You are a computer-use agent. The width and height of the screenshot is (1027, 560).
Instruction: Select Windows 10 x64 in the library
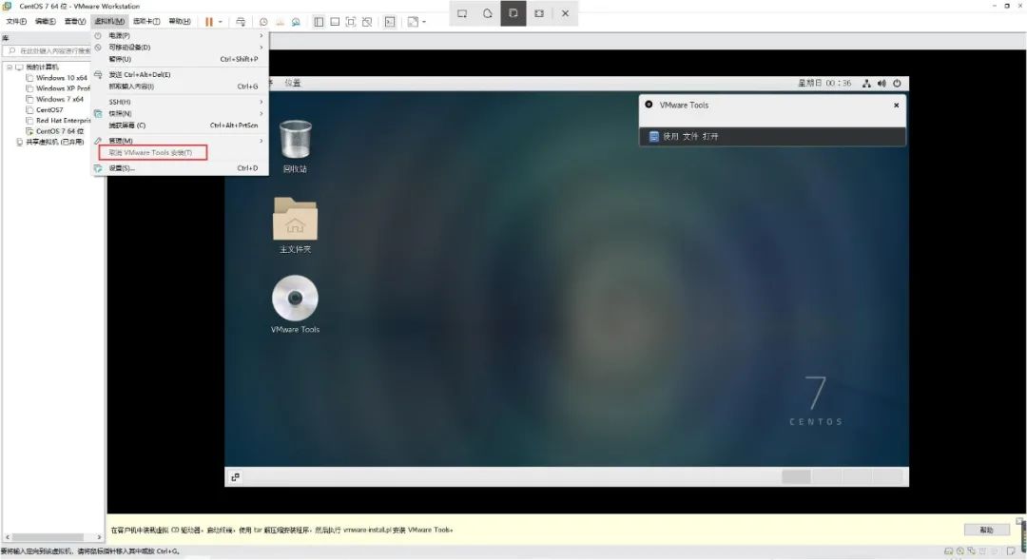pyautogui.click(x=61, y=78)
